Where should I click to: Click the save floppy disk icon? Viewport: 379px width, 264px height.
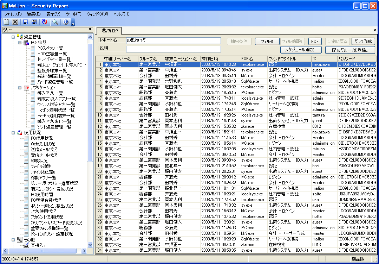coord(26,22)
